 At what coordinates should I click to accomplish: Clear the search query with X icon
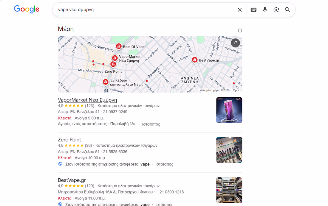240,10
